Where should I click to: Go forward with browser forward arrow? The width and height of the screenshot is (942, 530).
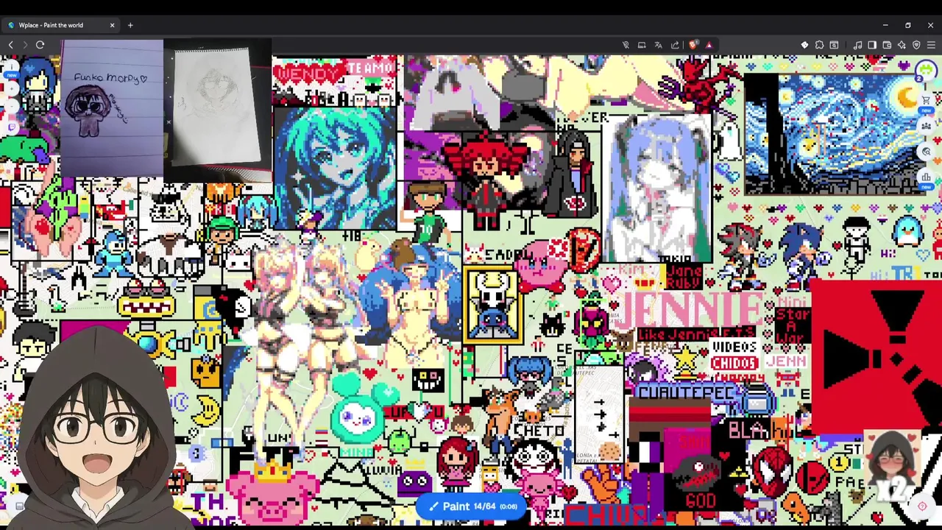coord(25,45)
